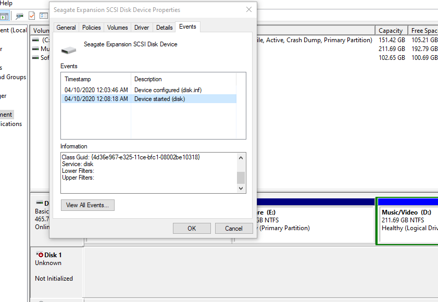Click the Seagate disk device icon in dialog
The height and width of the screenshot is (302, 438).
69,50
